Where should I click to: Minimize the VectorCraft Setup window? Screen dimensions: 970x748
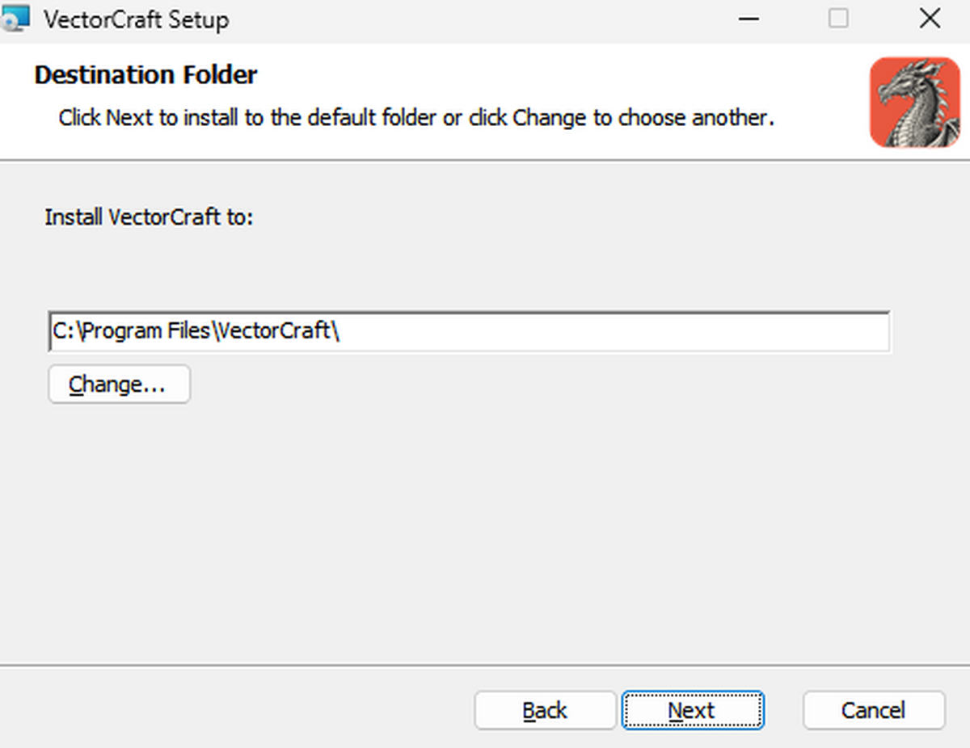click(x=749, y=19)
